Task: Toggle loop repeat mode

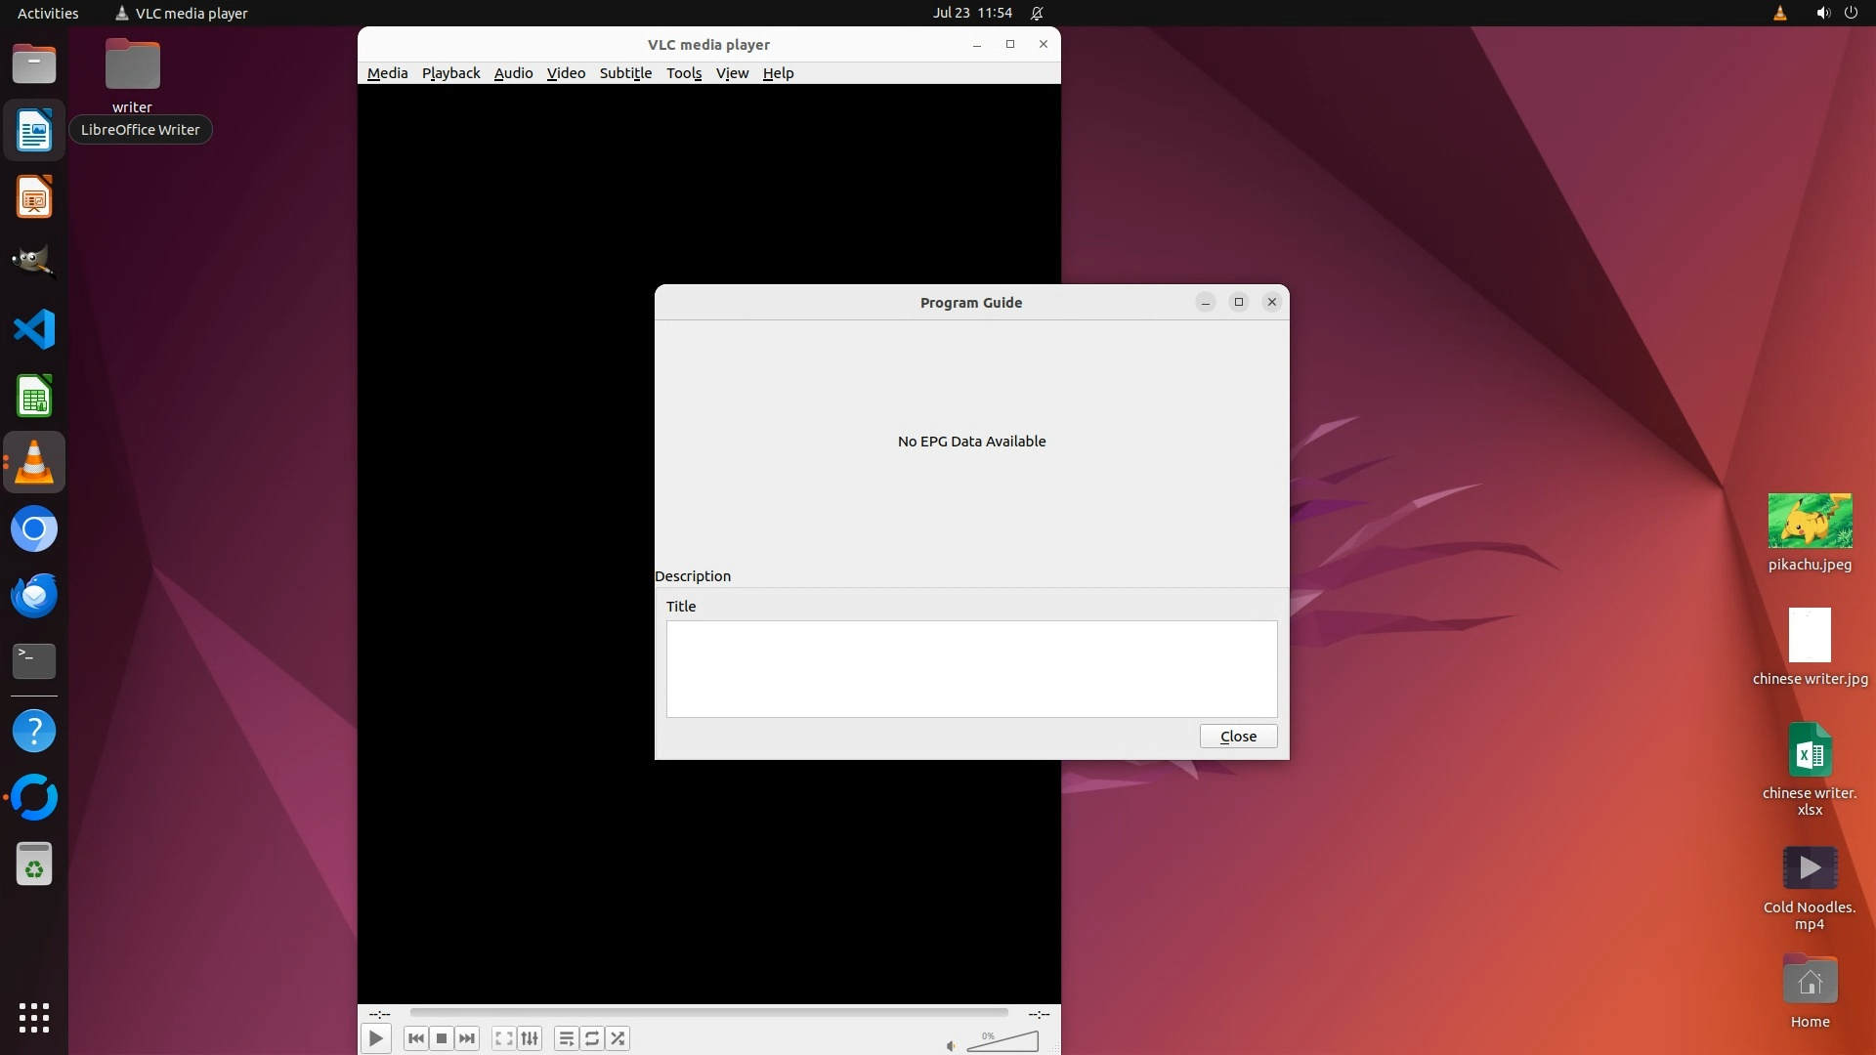Action: coord(592,1038)
